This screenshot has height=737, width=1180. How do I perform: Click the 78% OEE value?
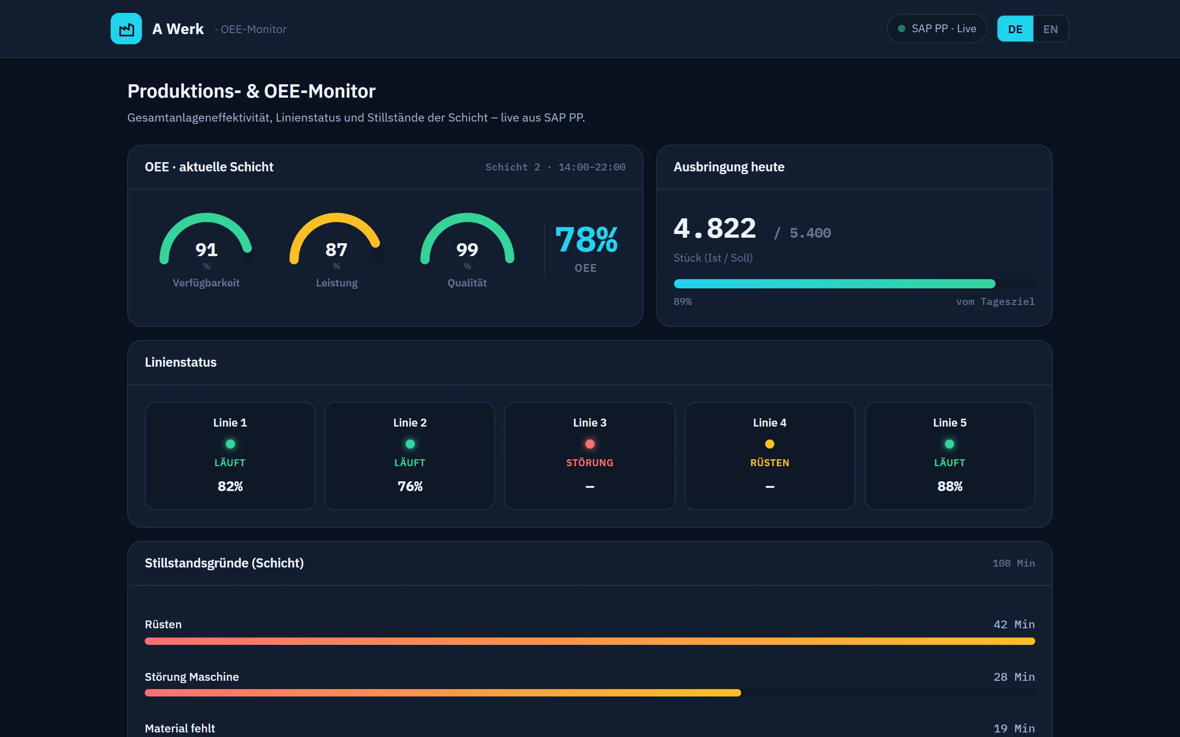[586, 240]
